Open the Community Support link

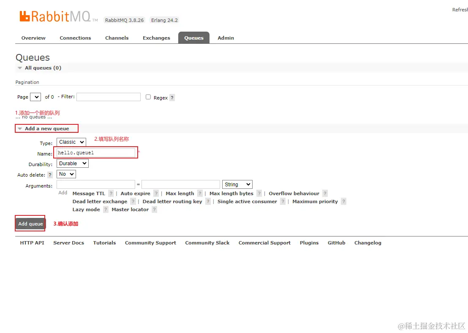pos(150,243)
